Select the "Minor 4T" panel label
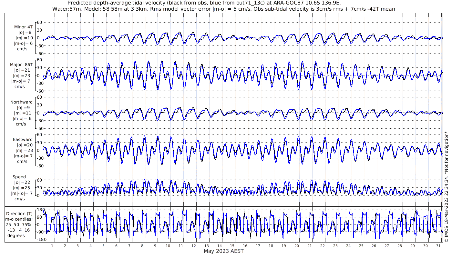This screenshot has height=258, width=452. point(23,27)
